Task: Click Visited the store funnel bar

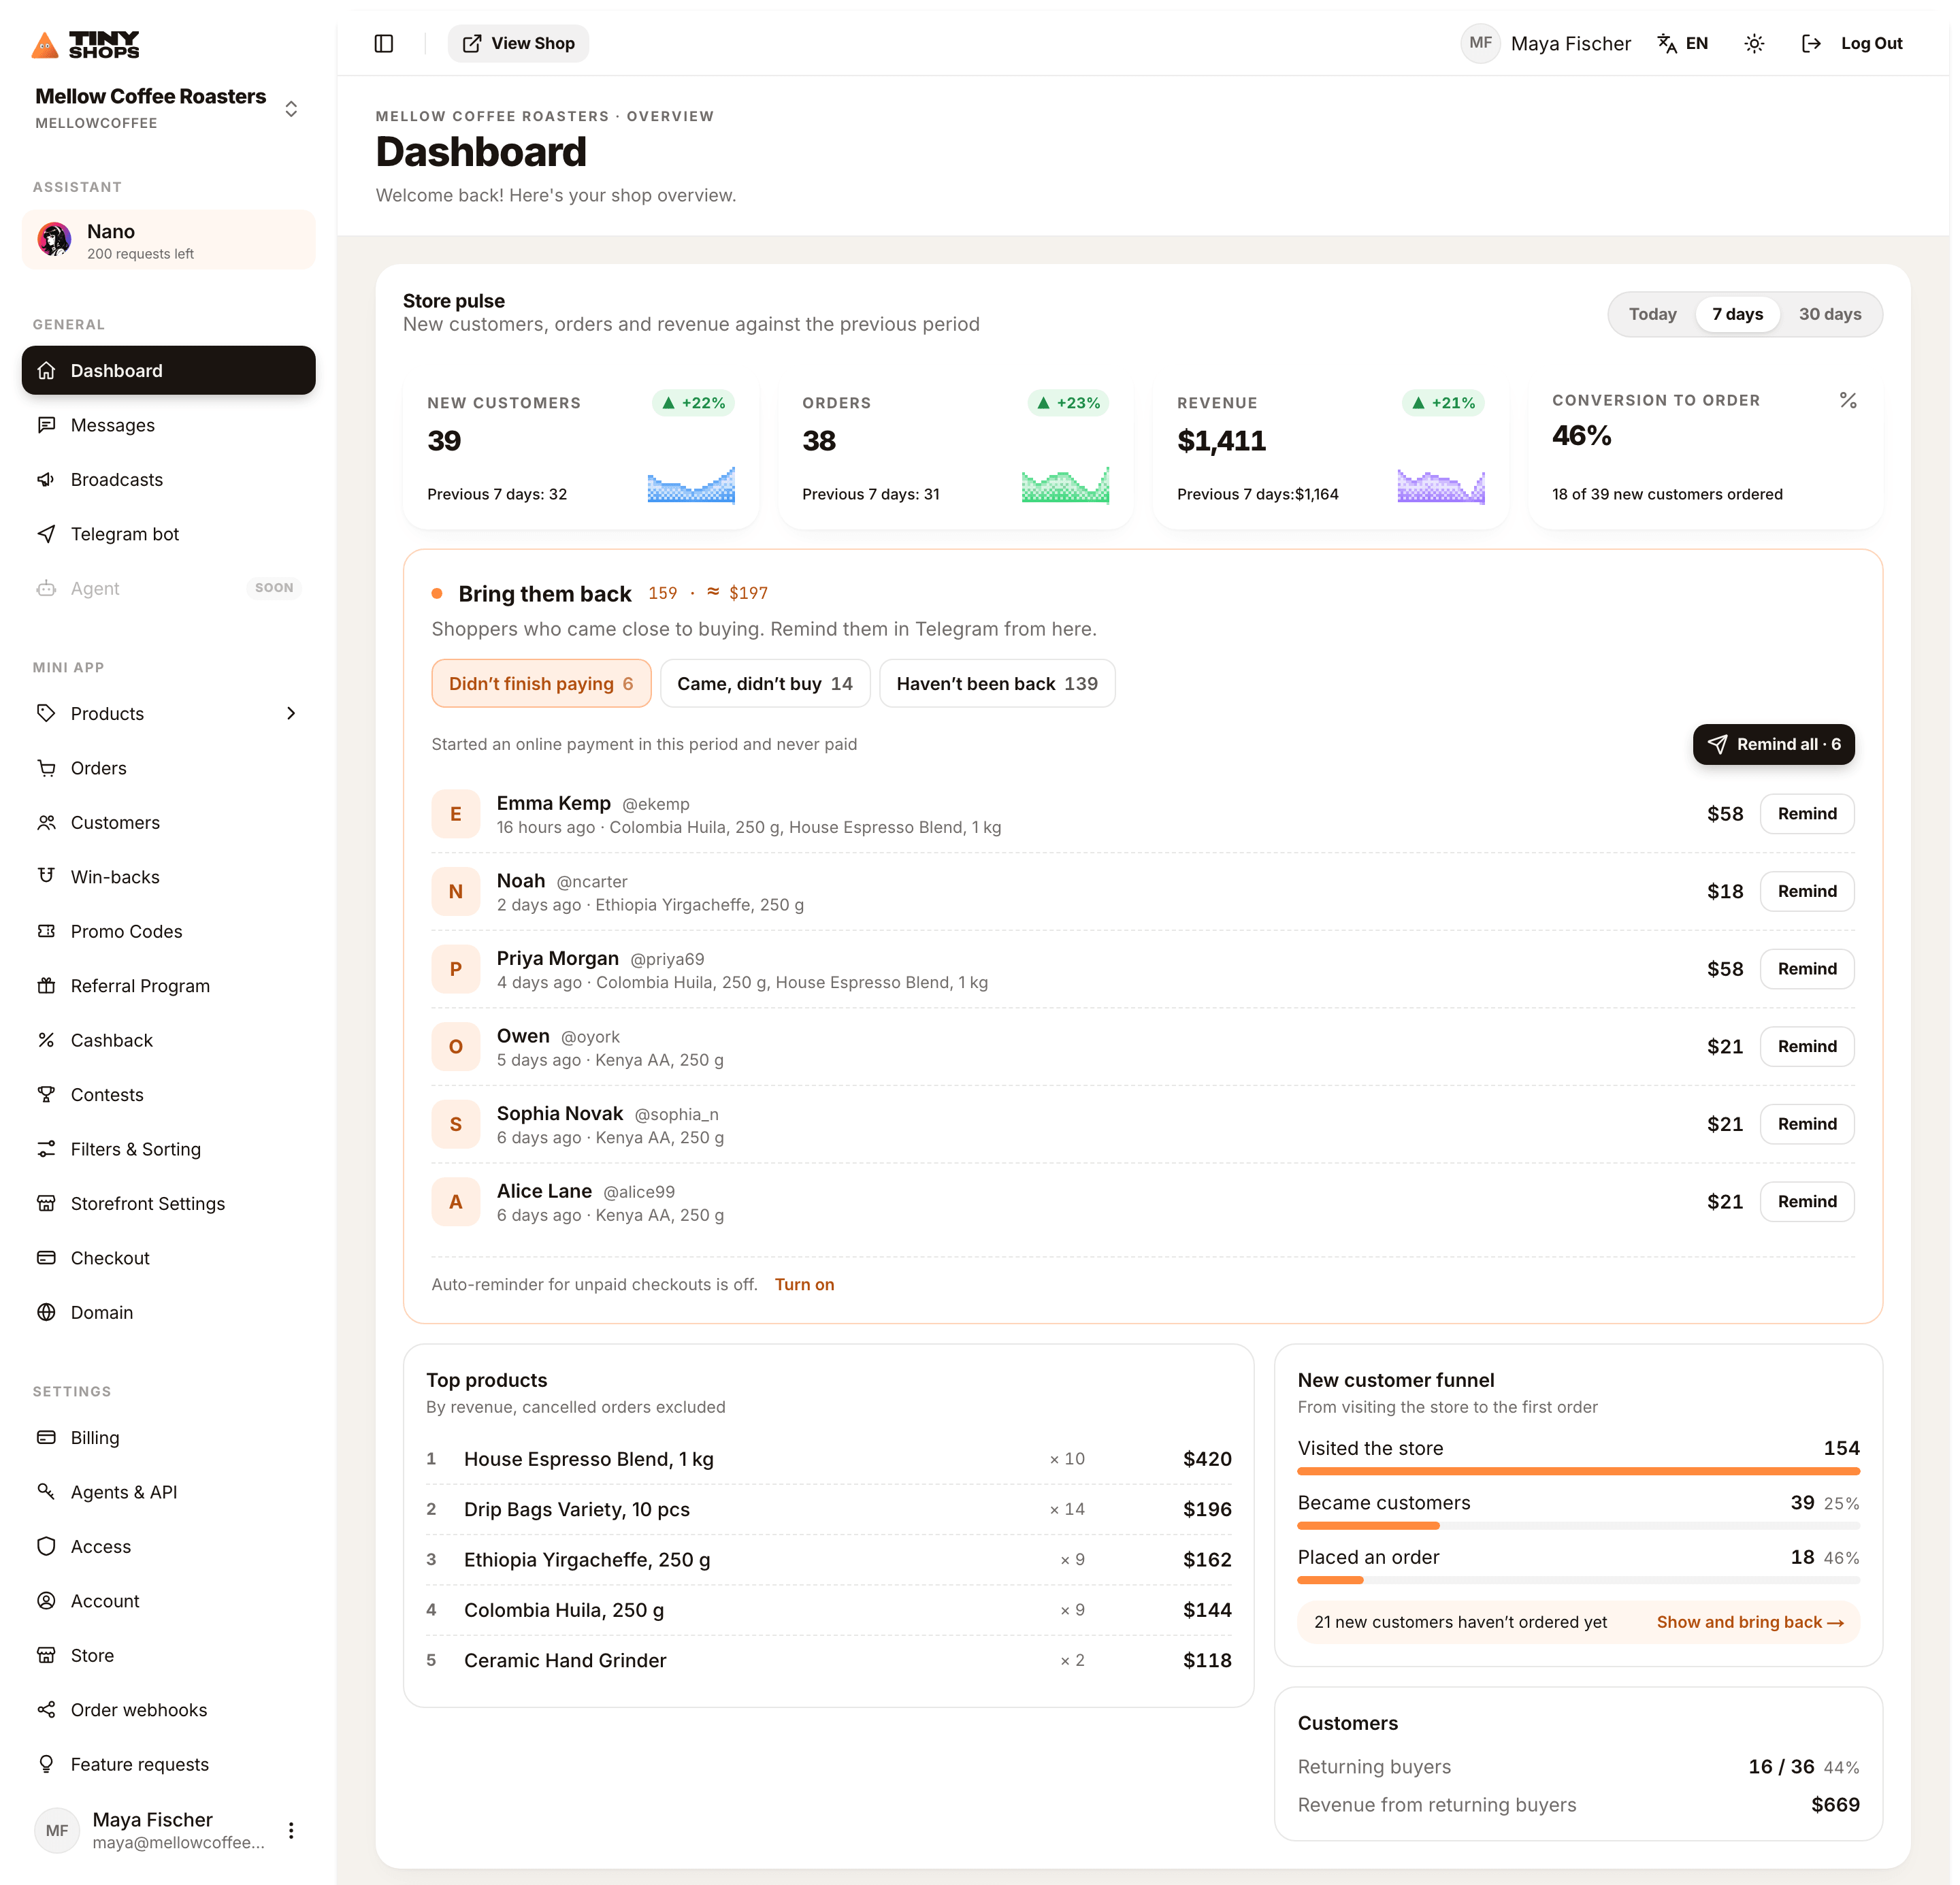Action: point(1578,1471)
